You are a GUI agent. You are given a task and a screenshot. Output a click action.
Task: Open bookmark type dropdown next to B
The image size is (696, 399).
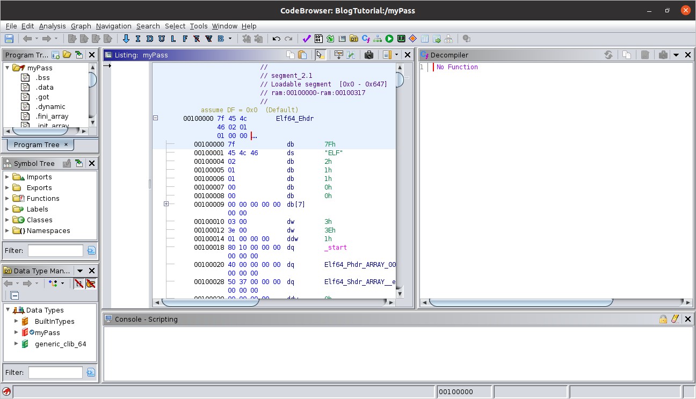point(230,39)
